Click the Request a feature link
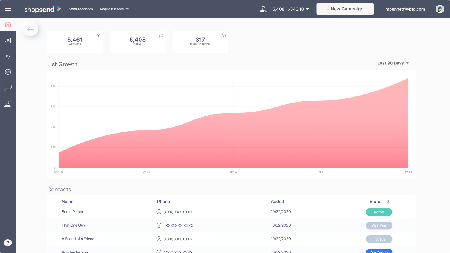 pyautogui.click(x=114, y=9)
